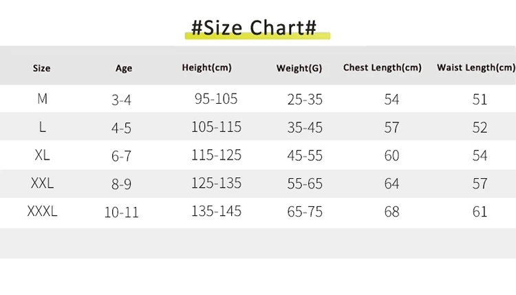Select the Weight(G) column header
516x295 pixels.
click(x=299, y=68)
